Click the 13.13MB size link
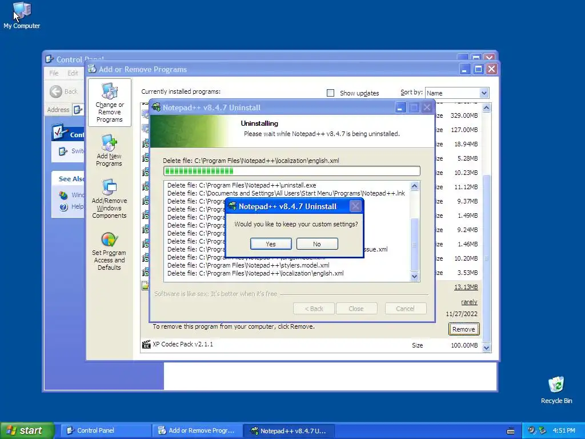 [466, 287]
